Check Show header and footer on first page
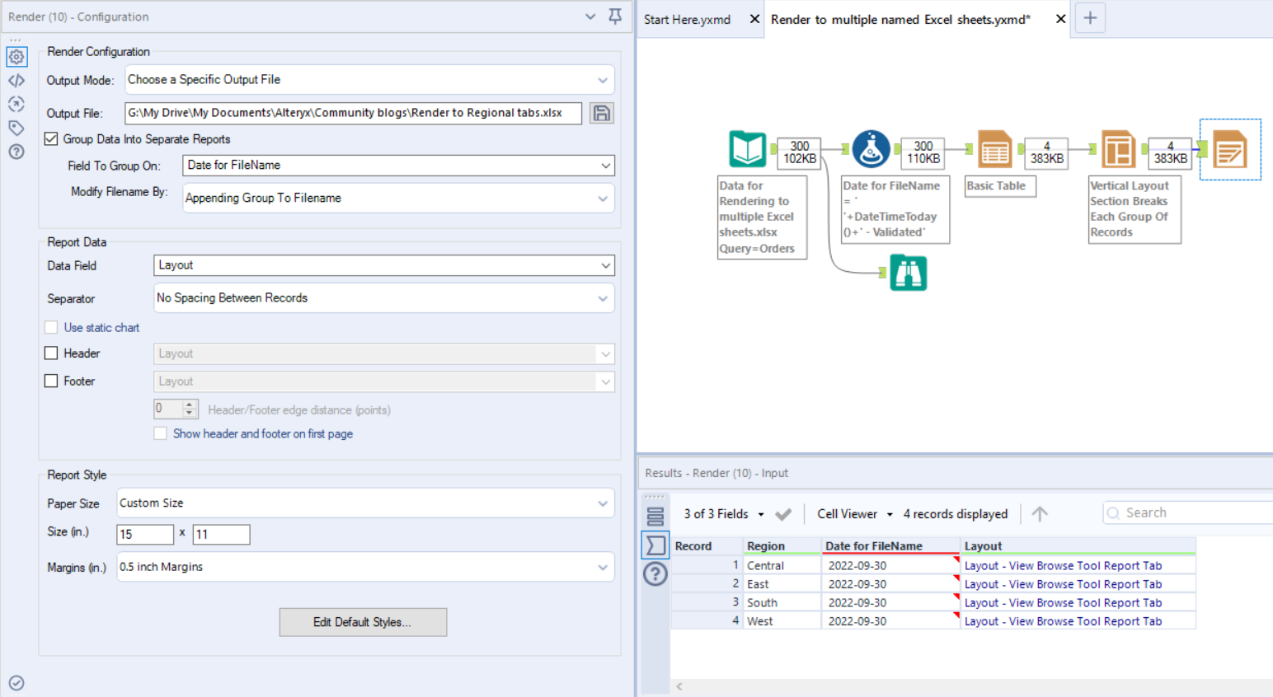1273x697 pixels. (x=160, y=433)
